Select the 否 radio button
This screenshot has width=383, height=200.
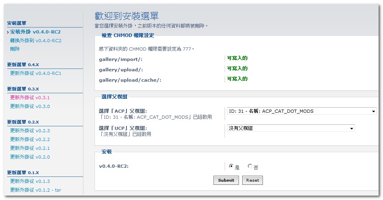(250, 166)
